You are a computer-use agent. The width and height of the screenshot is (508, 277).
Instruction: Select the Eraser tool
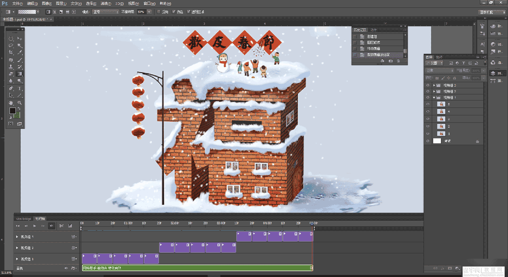click(11, 74)
